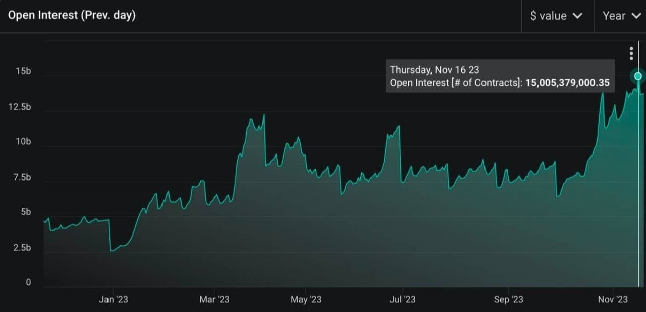
Task: Click the Jan '23 axis label
Action: (114, 299)
